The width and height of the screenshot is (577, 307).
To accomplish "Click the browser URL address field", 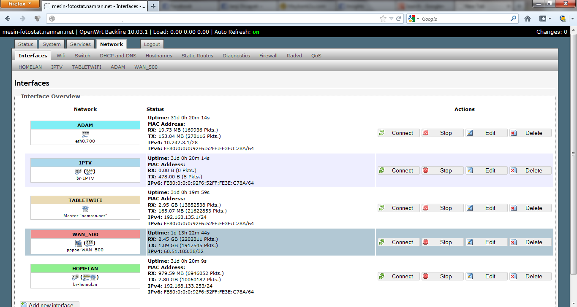I will (211, 19).
